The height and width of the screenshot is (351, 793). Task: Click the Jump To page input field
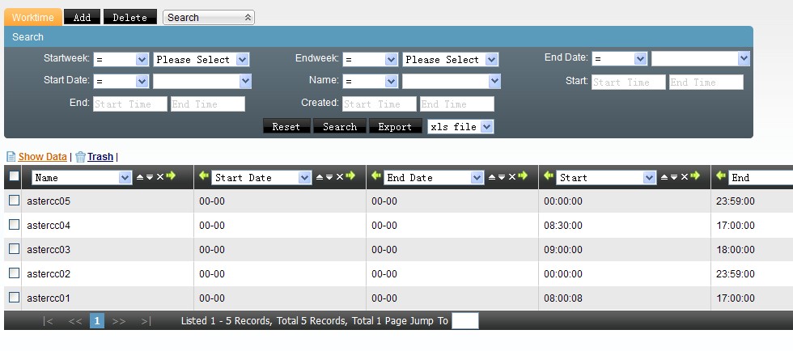[465, 321]
